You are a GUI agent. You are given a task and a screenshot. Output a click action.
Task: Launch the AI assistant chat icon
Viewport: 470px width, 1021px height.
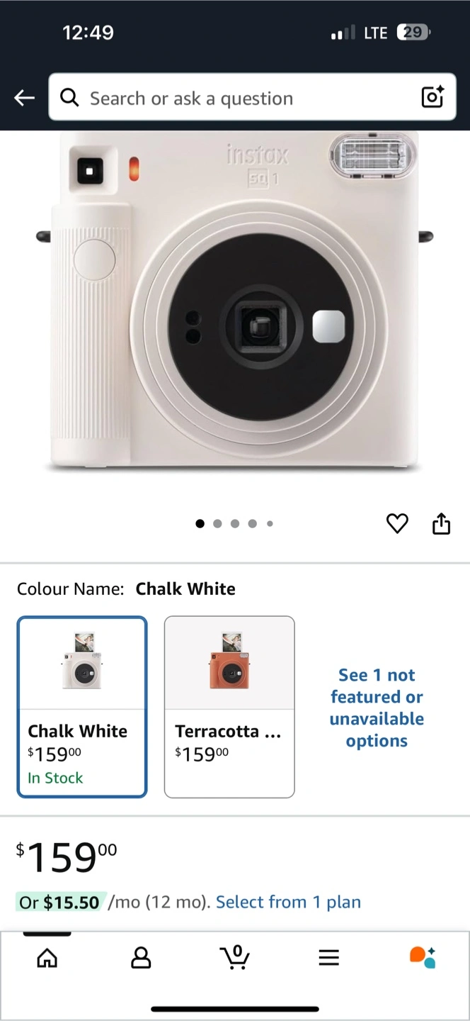[423, 957]
